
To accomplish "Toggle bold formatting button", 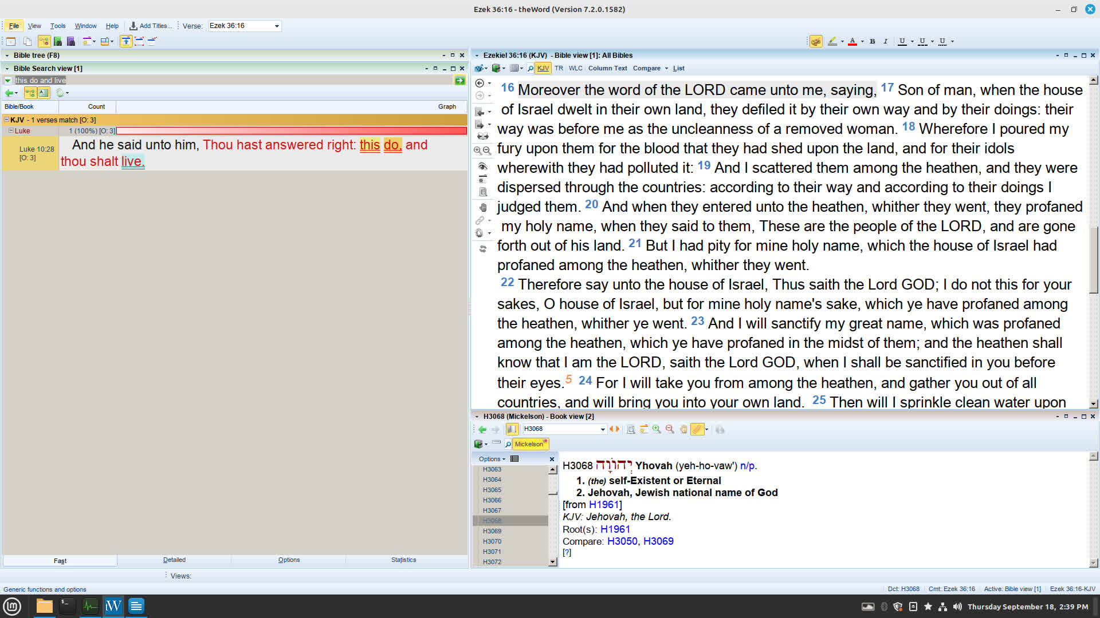I will coord(872,41).
